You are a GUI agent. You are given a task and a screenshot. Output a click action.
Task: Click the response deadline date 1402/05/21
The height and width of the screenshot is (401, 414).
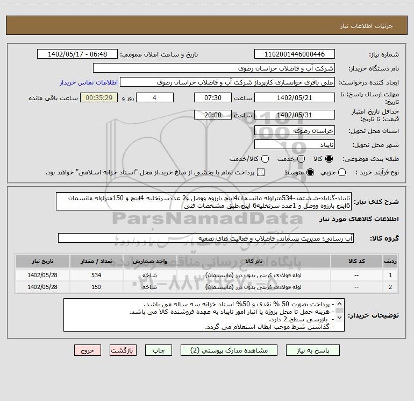click(x=295, y=98)
